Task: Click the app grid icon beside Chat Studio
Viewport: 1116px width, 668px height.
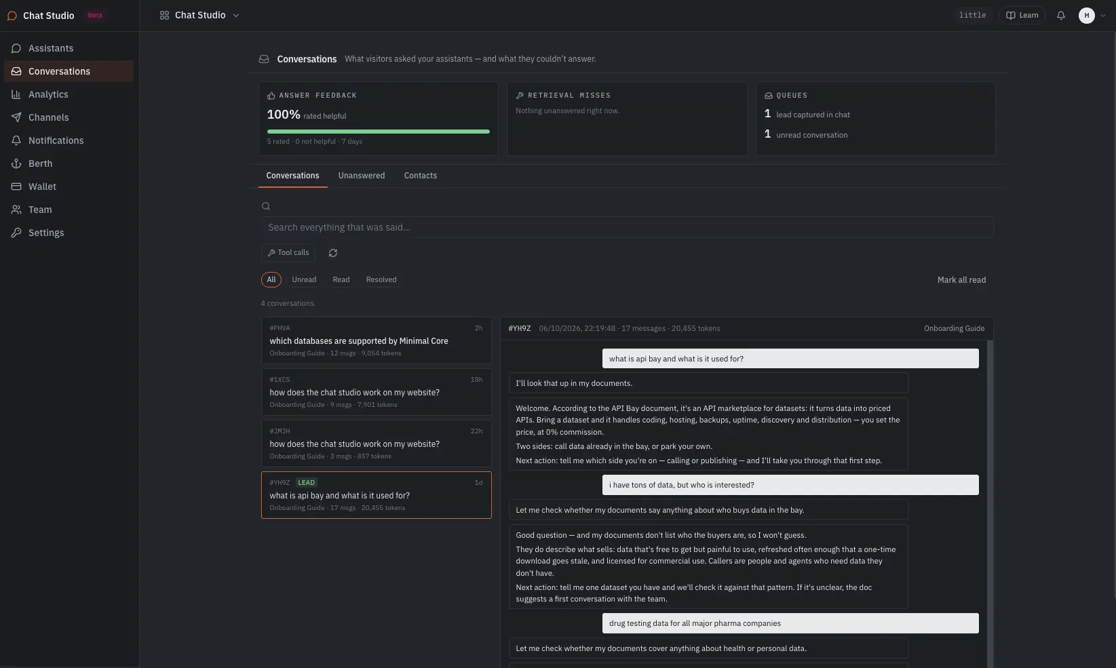Action: [164, 16]
